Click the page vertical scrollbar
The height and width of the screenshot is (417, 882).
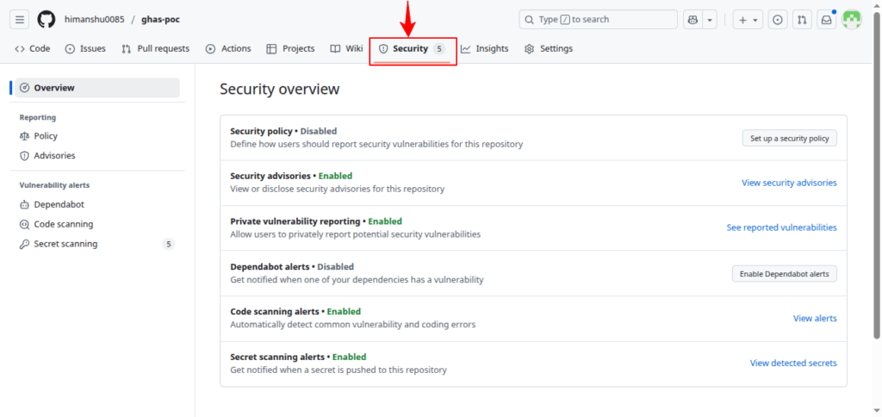(876, 172)
